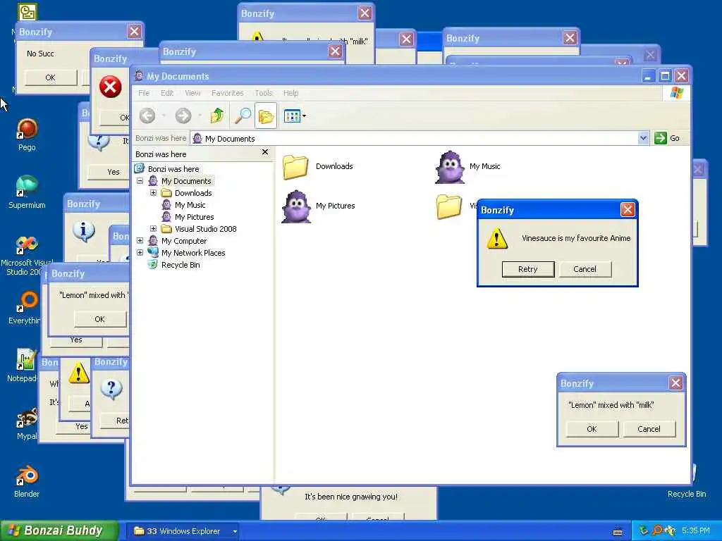The width and height of the screenshot is (722, 541).
Task: Click the green Go arrow button
Action: click(660, 138)
